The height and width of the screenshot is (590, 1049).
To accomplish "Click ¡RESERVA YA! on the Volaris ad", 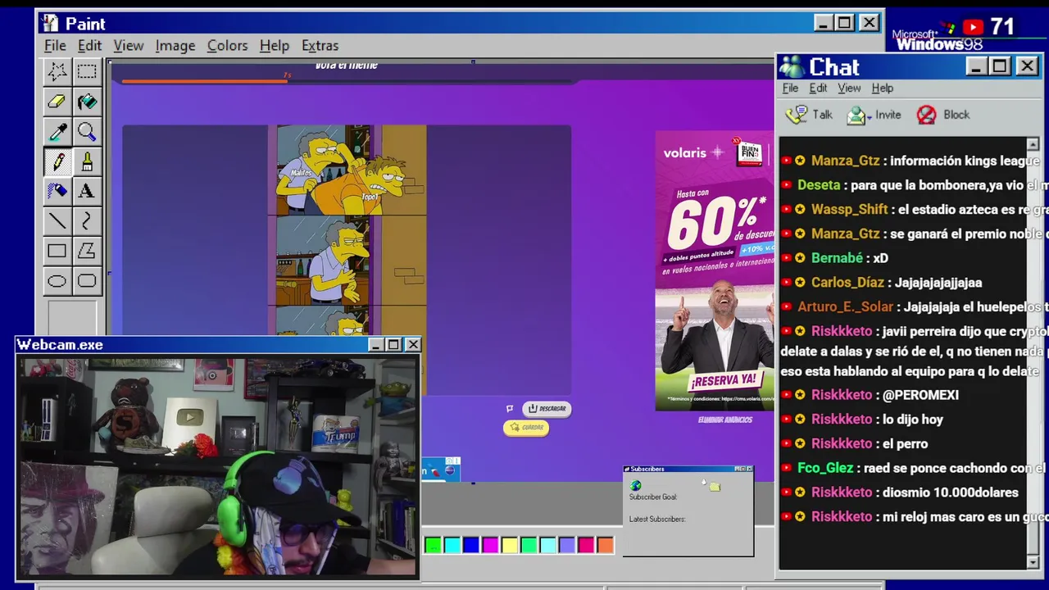I will [x=723, y=381].
